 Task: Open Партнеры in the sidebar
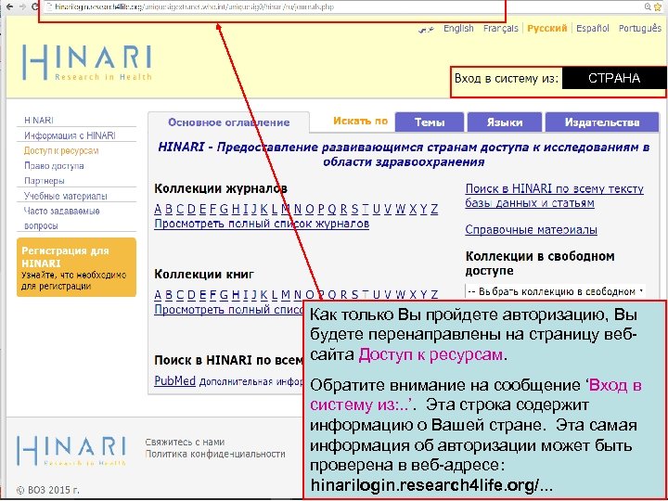pyautogui.click(x=45, y=181)
